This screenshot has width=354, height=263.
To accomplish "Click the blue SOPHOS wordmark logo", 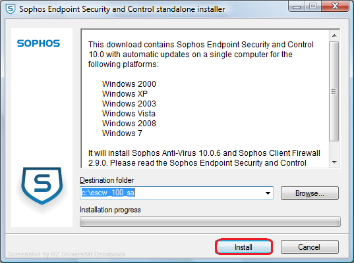I will point(39,43).
